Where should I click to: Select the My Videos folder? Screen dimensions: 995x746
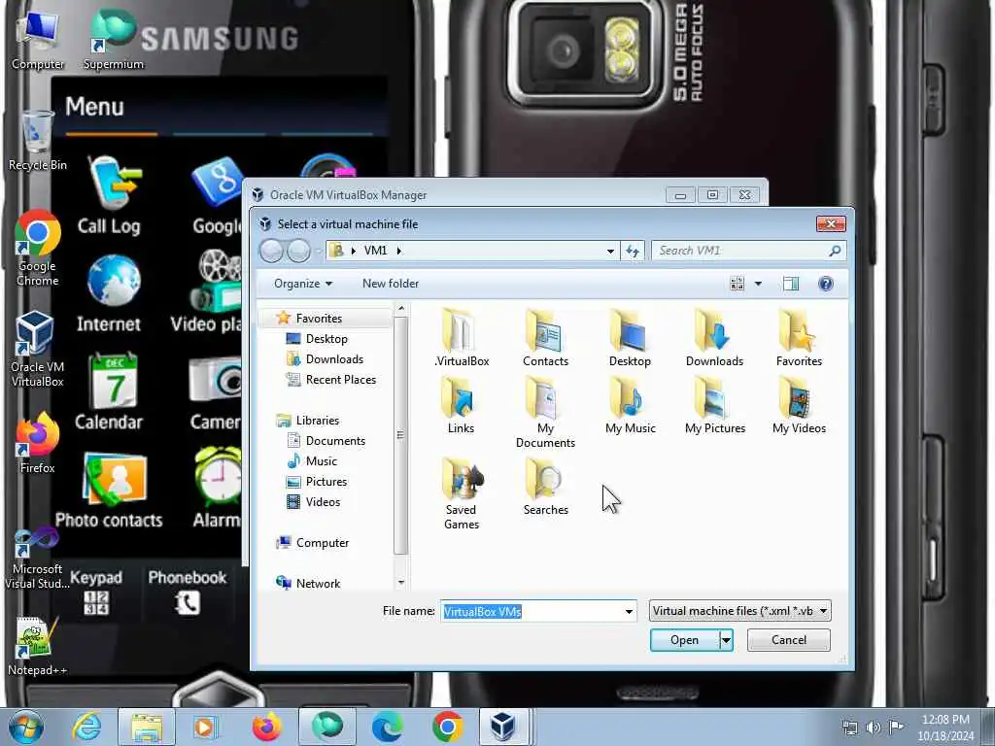click(799, 405)
